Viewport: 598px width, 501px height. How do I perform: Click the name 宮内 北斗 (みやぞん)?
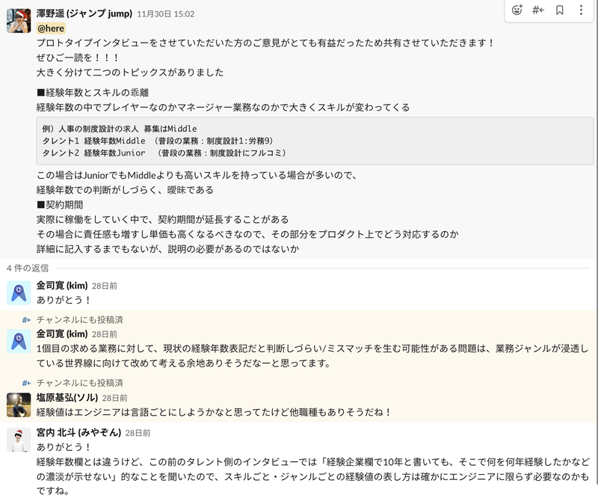point(78,432)
